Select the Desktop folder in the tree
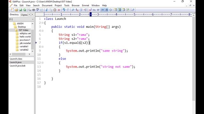Viewport: 204px width, 114px height. click(x=22, y=27)
